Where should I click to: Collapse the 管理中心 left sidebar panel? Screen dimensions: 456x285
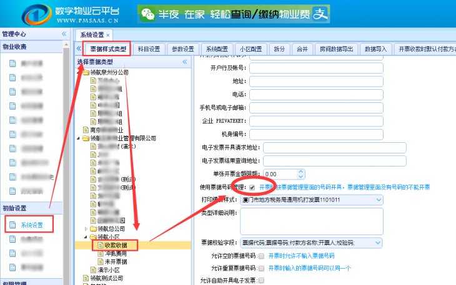pos(64,34)
